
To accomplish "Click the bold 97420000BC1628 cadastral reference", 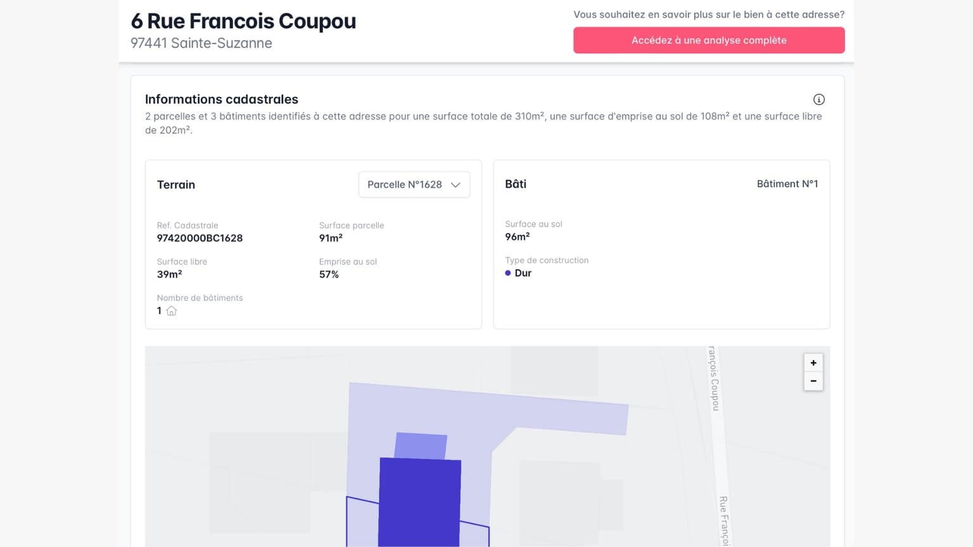I will pyautogui.click(x=200, y=238).
